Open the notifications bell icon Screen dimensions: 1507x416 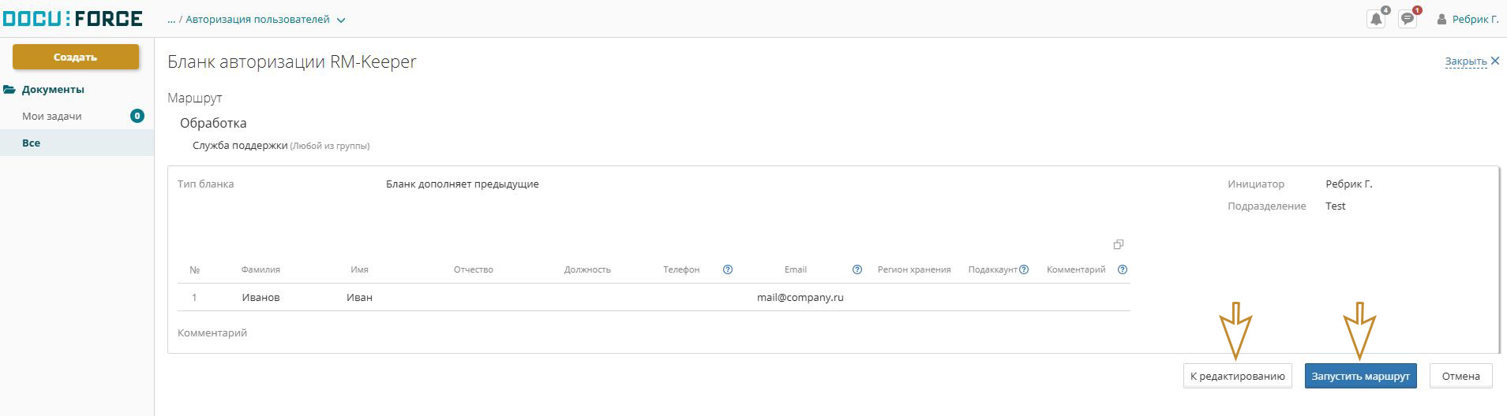pos(1376,19)
